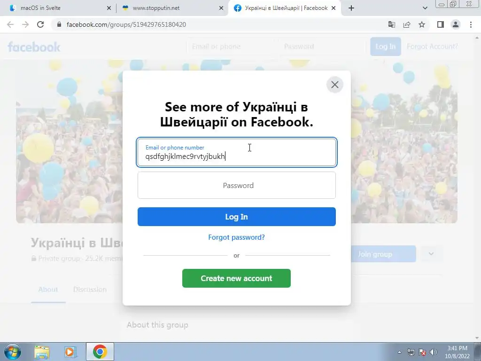The image size is (481, 361).
Task: Switch to www.stopputin.net tab
Action: coord(172,8)
